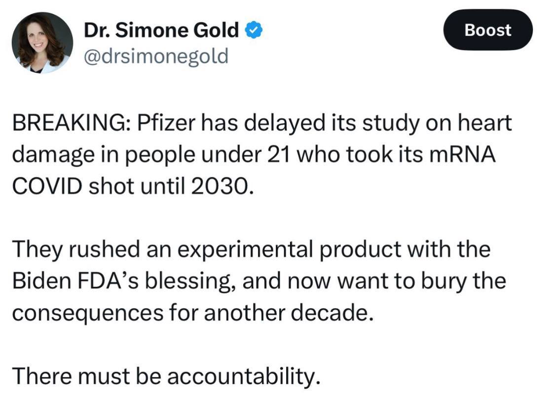
Task: Click the Boost button
Action: coord(488,30)
